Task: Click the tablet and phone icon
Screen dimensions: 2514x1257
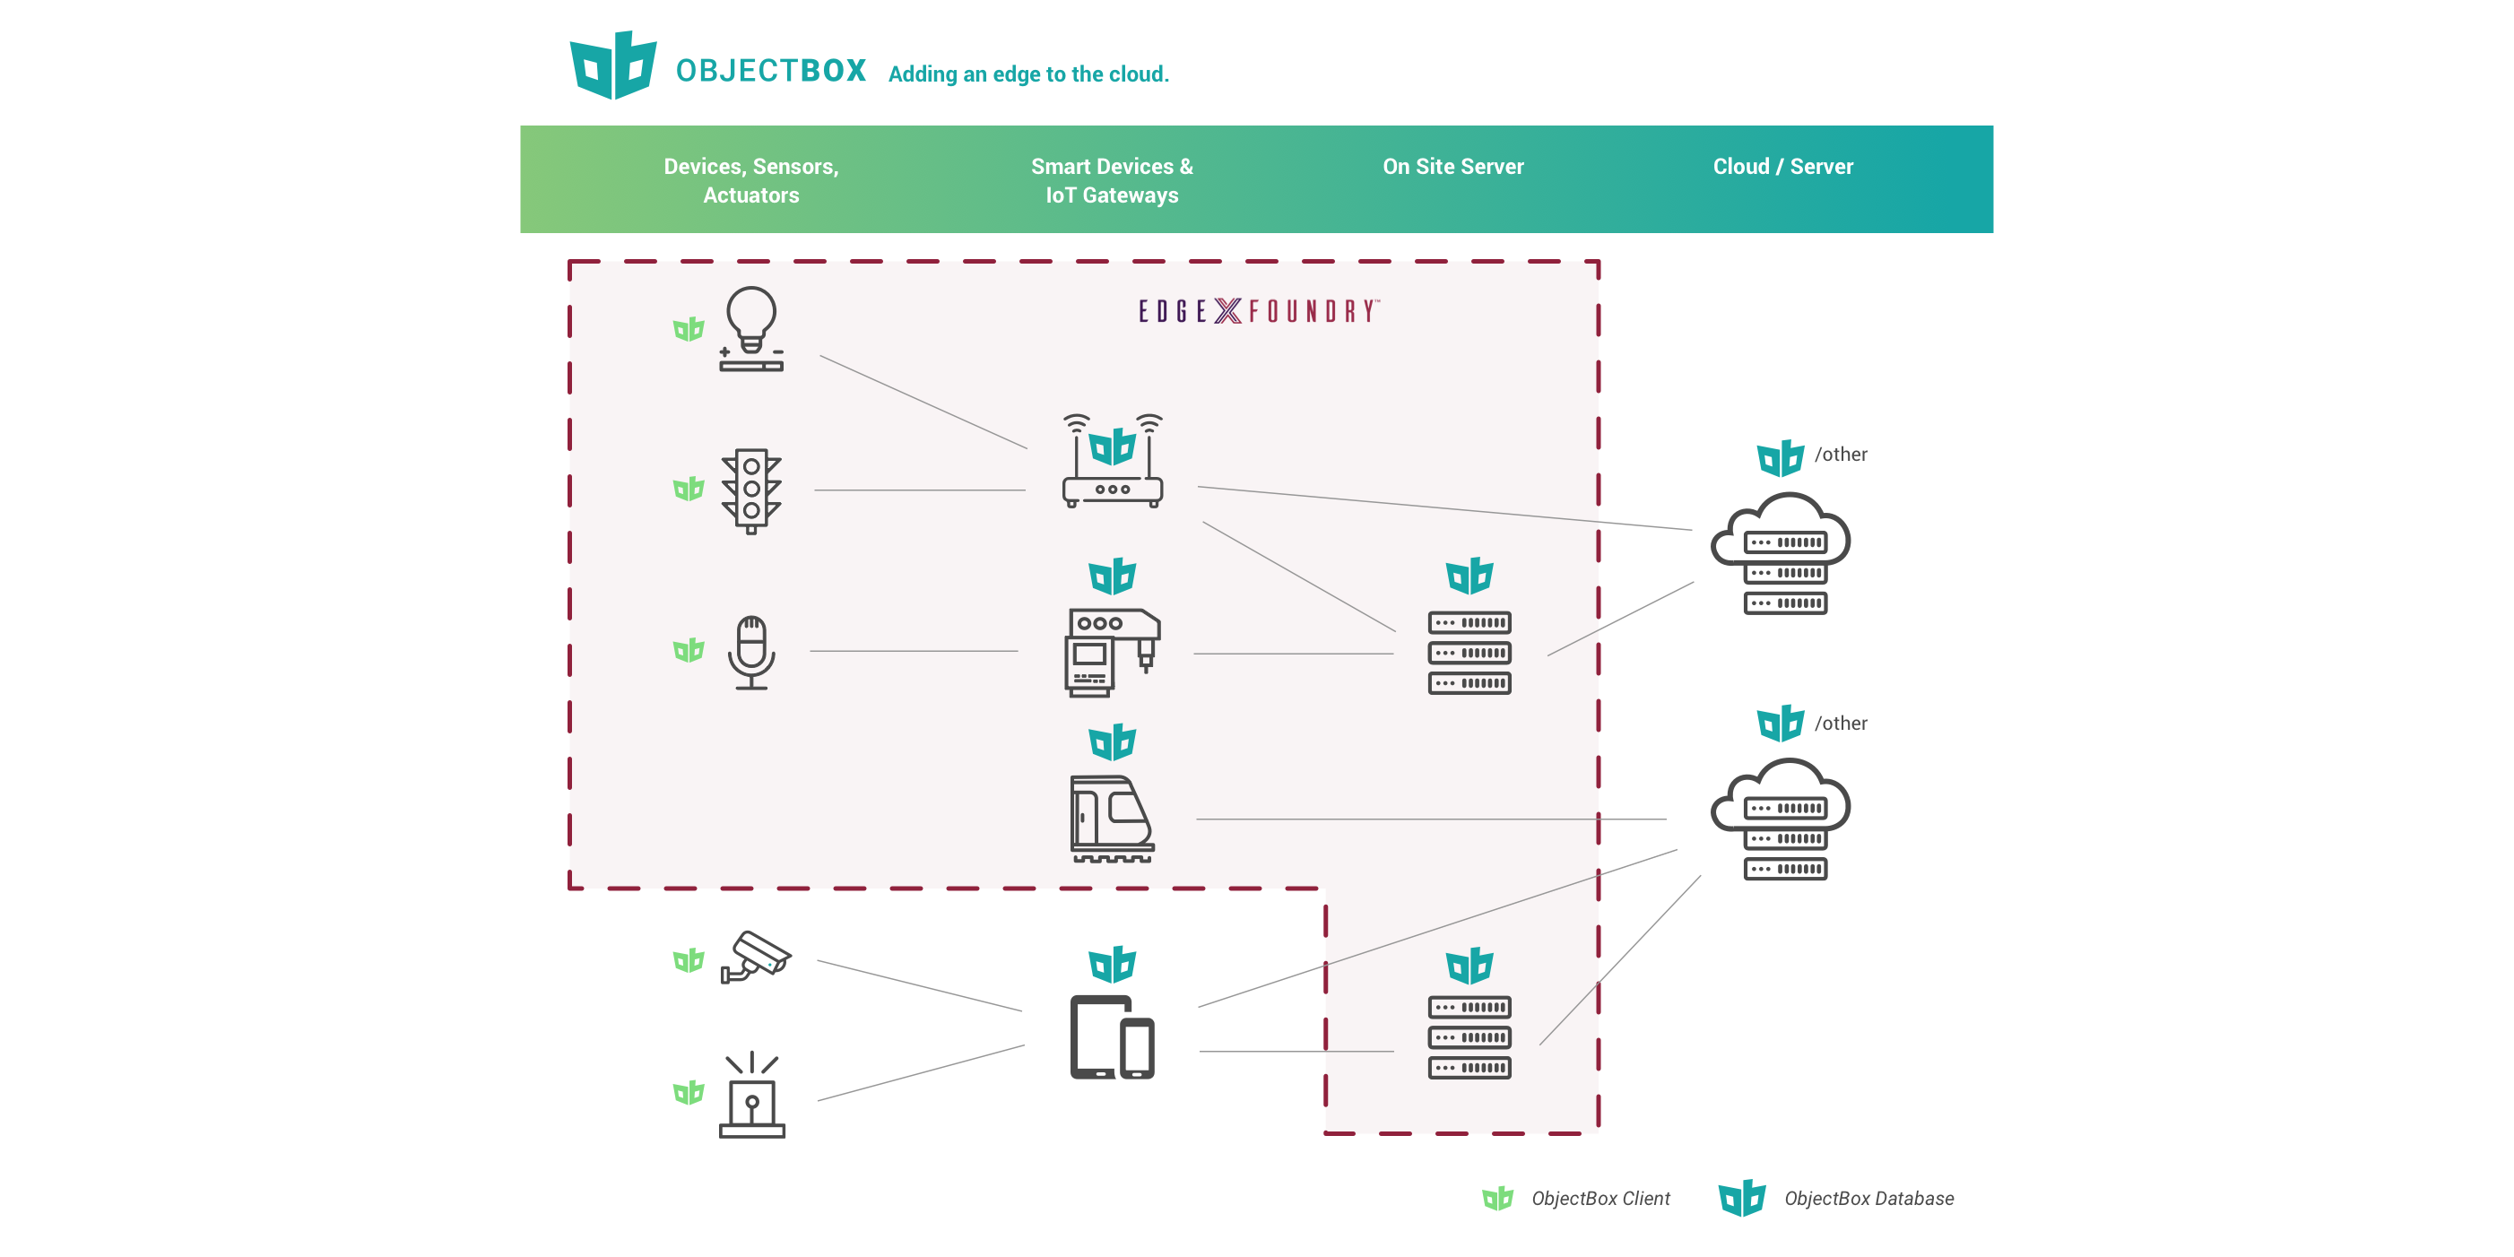Action: click(x=1113, y=1037)
